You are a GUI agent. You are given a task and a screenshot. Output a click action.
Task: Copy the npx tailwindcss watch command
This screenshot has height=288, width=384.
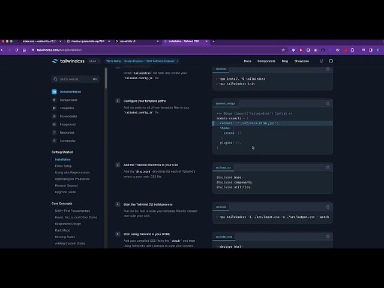pyautogui.click(x=328, y=207)
